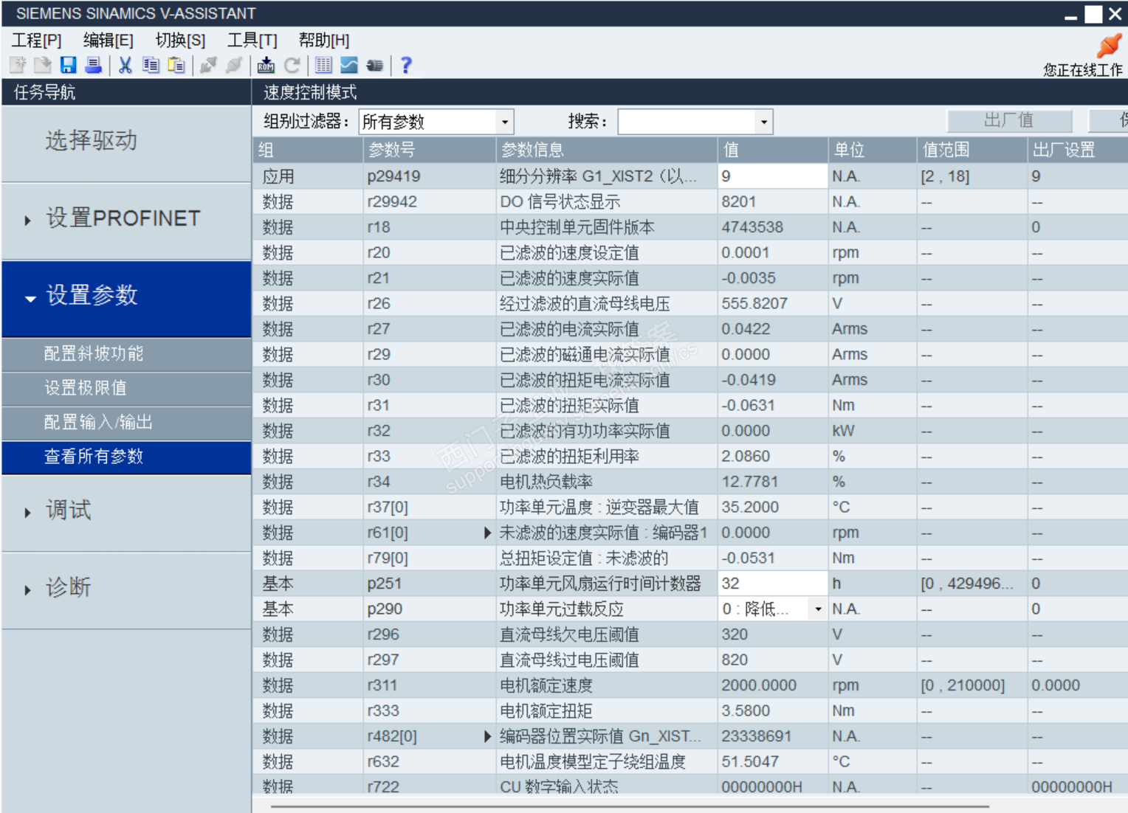The width and height of the screenshot is (1128, 813).
Task: Click the circular-arrow restart toolbar icon
Action: (292, 65)
